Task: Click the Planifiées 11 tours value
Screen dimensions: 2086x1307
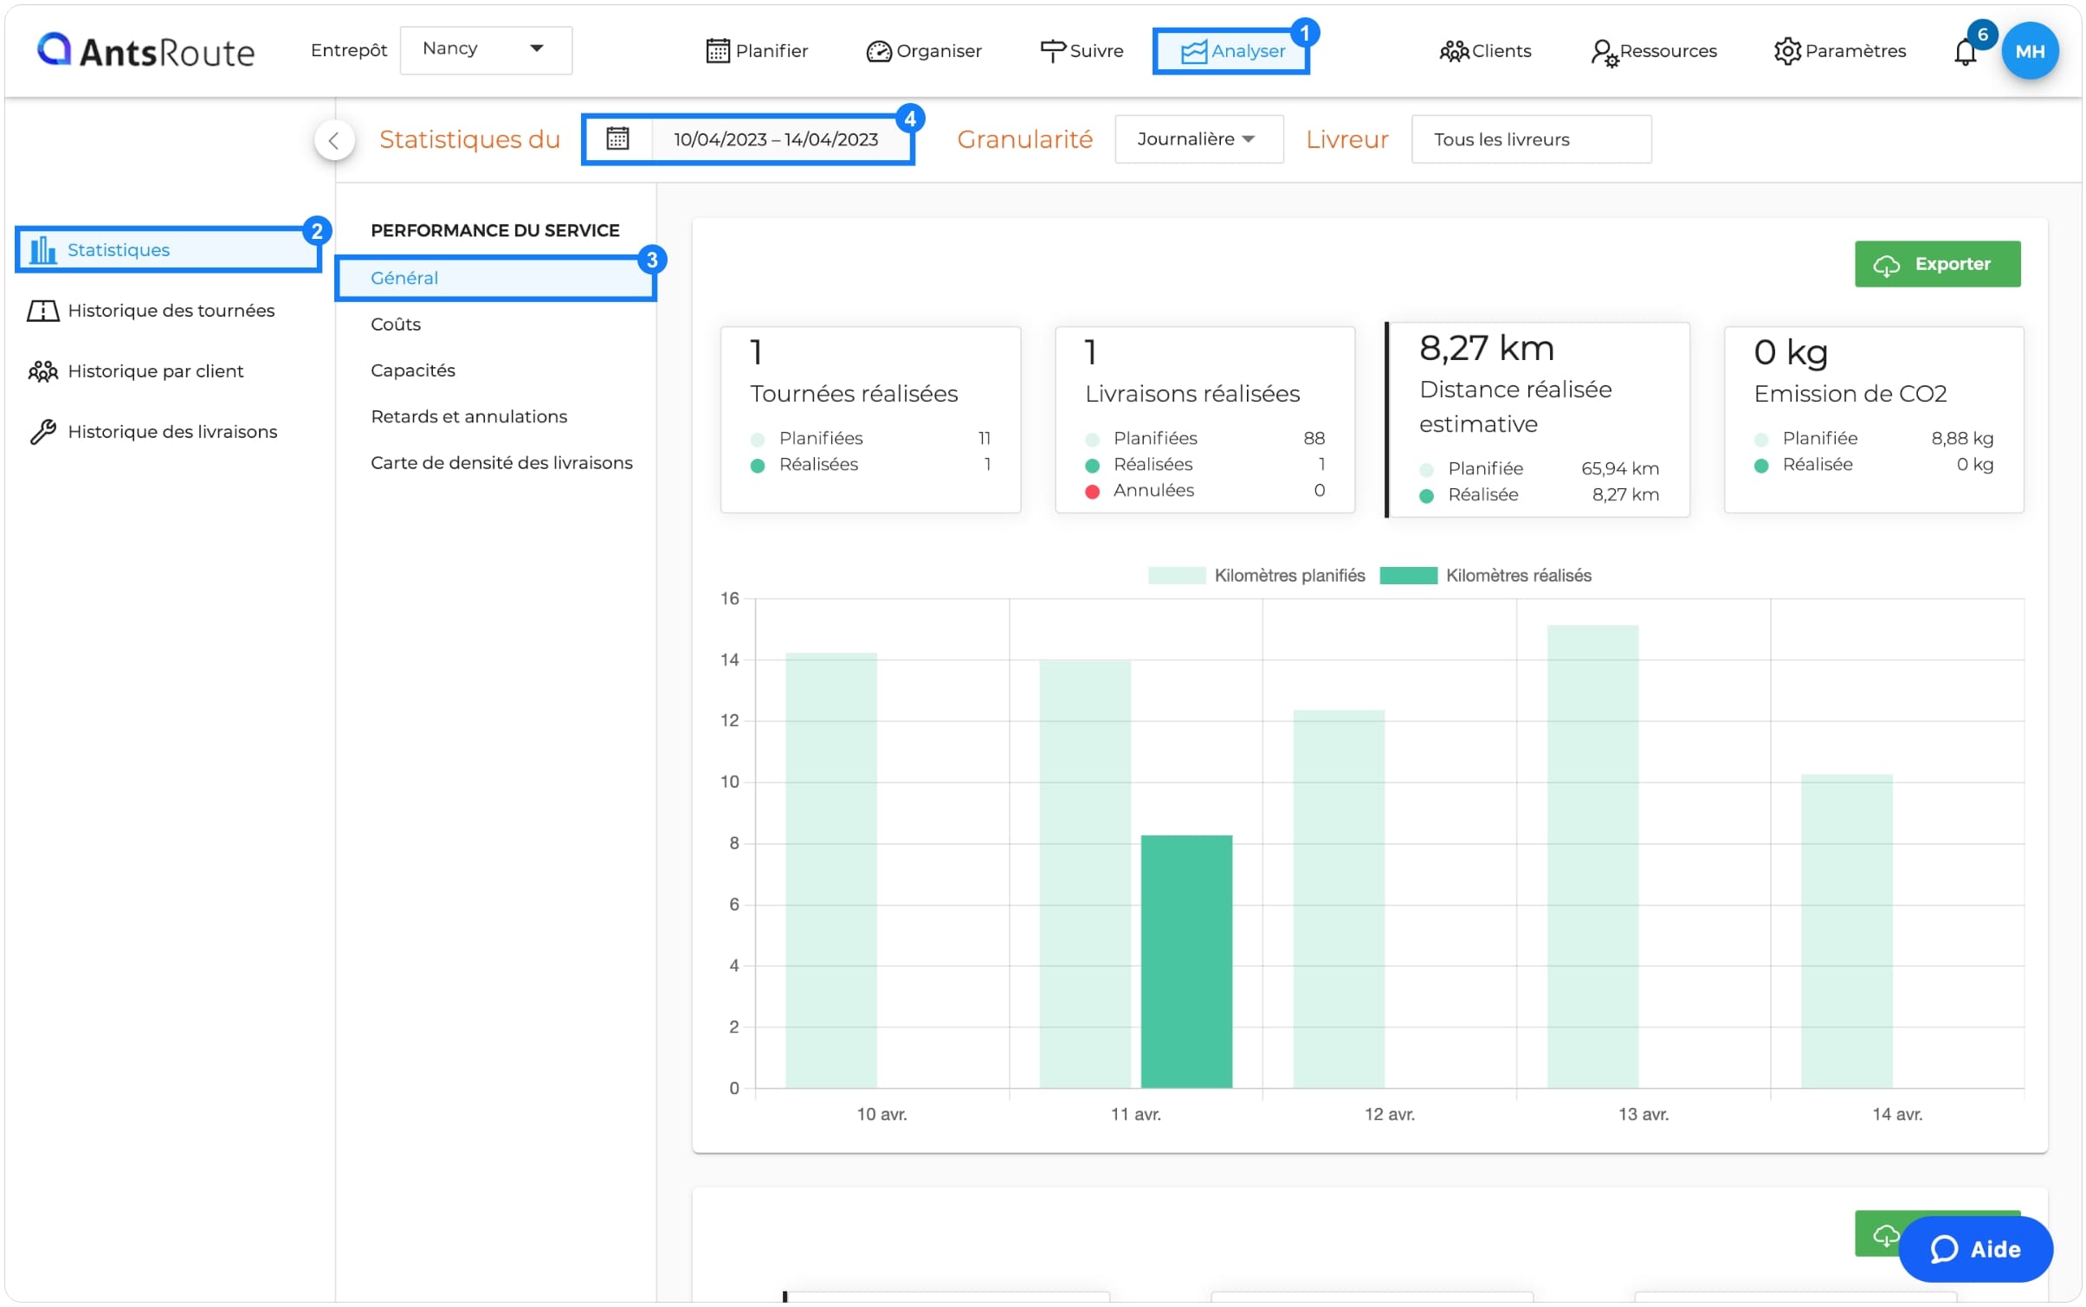Action: (984, 438)
